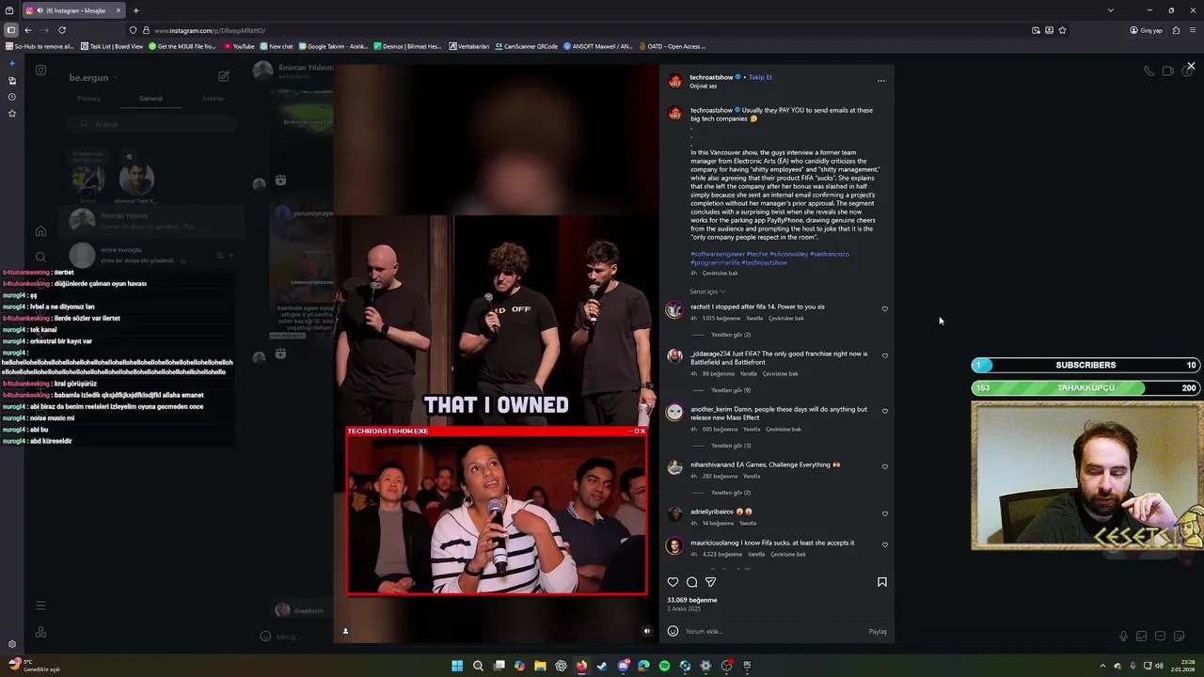The image size is (1204, 677).
Task: Open Instagram home icon in sidebar
Action: (x=40, y=231)
